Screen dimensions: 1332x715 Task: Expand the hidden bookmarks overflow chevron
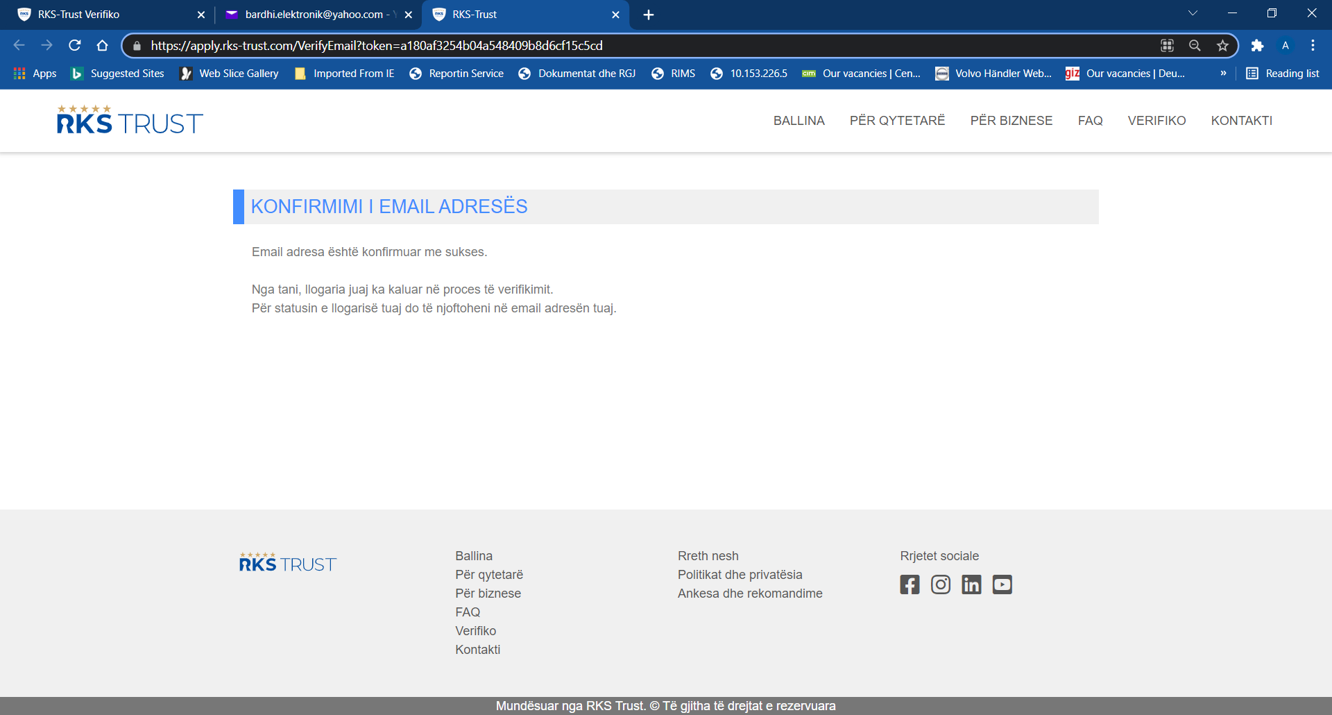1223,74
